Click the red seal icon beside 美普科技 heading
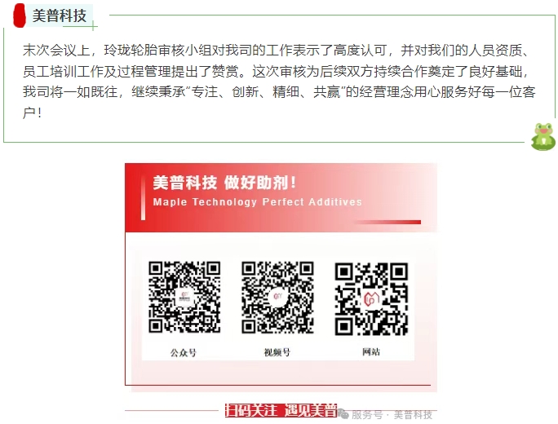Image resolution: width=558 pixels, height=424 pixels. [20, 15]
